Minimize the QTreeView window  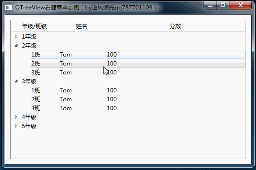[210, 6]
